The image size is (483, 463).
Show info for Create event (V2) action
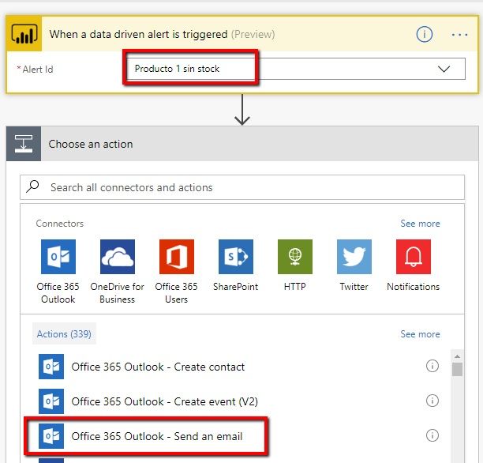[x=432, y=401]
